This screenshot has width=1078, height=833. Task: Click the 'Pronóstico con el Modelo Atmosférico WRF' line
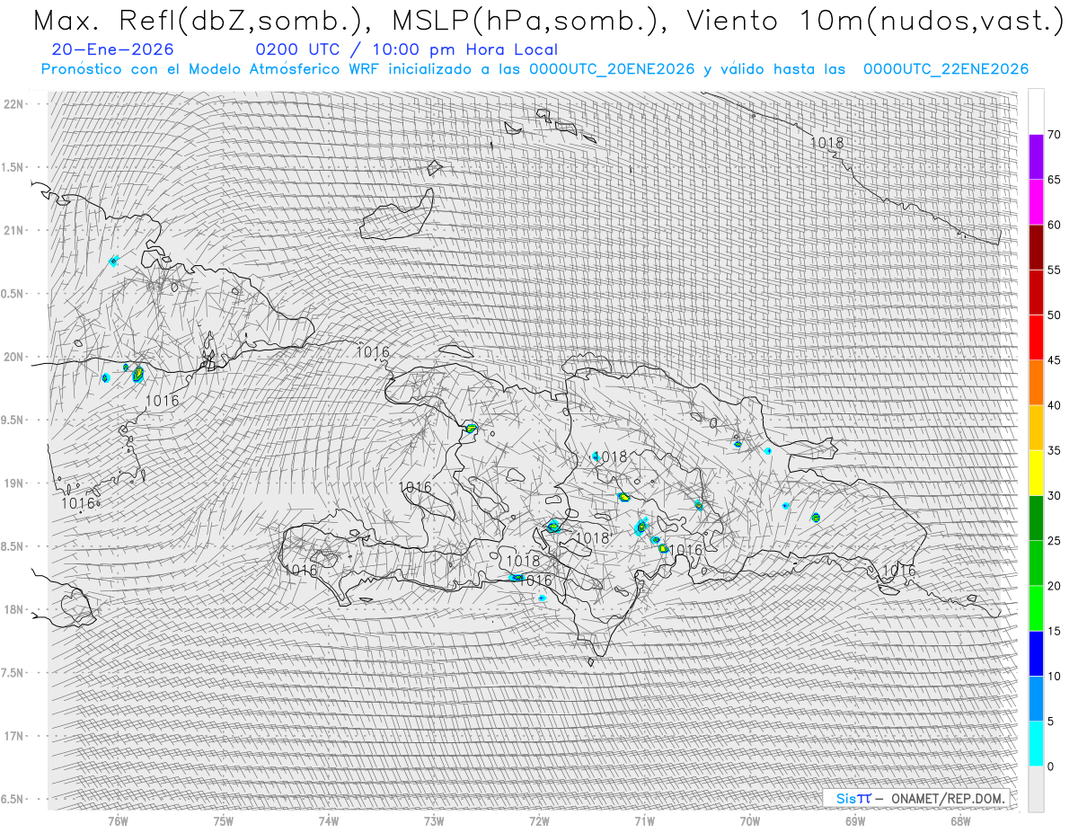[x=535, y=69]
